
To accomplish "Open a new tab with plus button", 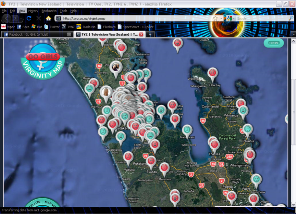I will point(150,34).
